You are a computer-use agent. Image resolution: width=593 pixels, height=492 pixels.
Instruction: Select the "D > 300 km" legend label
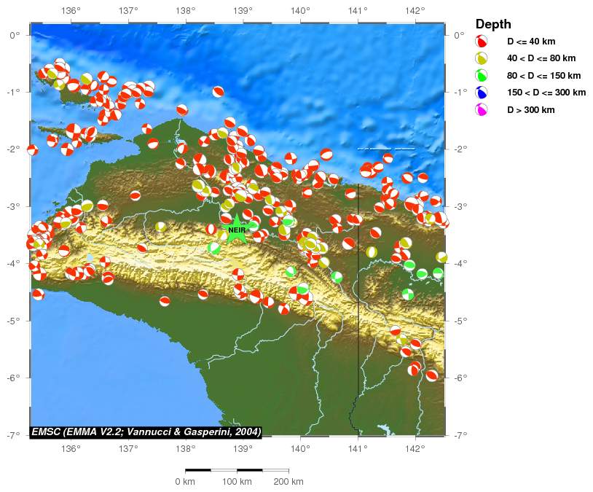tap(530, 110)
